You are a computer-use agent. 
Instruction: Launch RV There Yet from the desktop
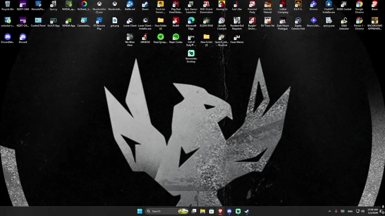click(267, 22)
